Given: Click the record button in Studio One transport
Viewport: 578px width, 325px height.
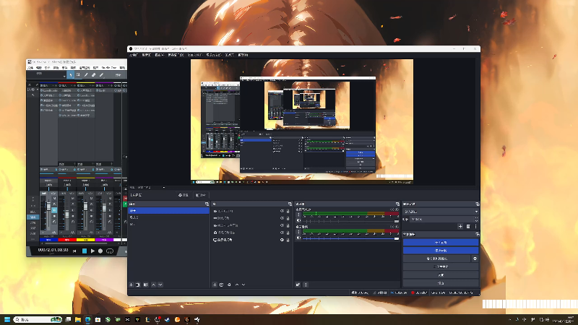Looking at the screenshot, I should pyautogui.click(x=100, y=251).
